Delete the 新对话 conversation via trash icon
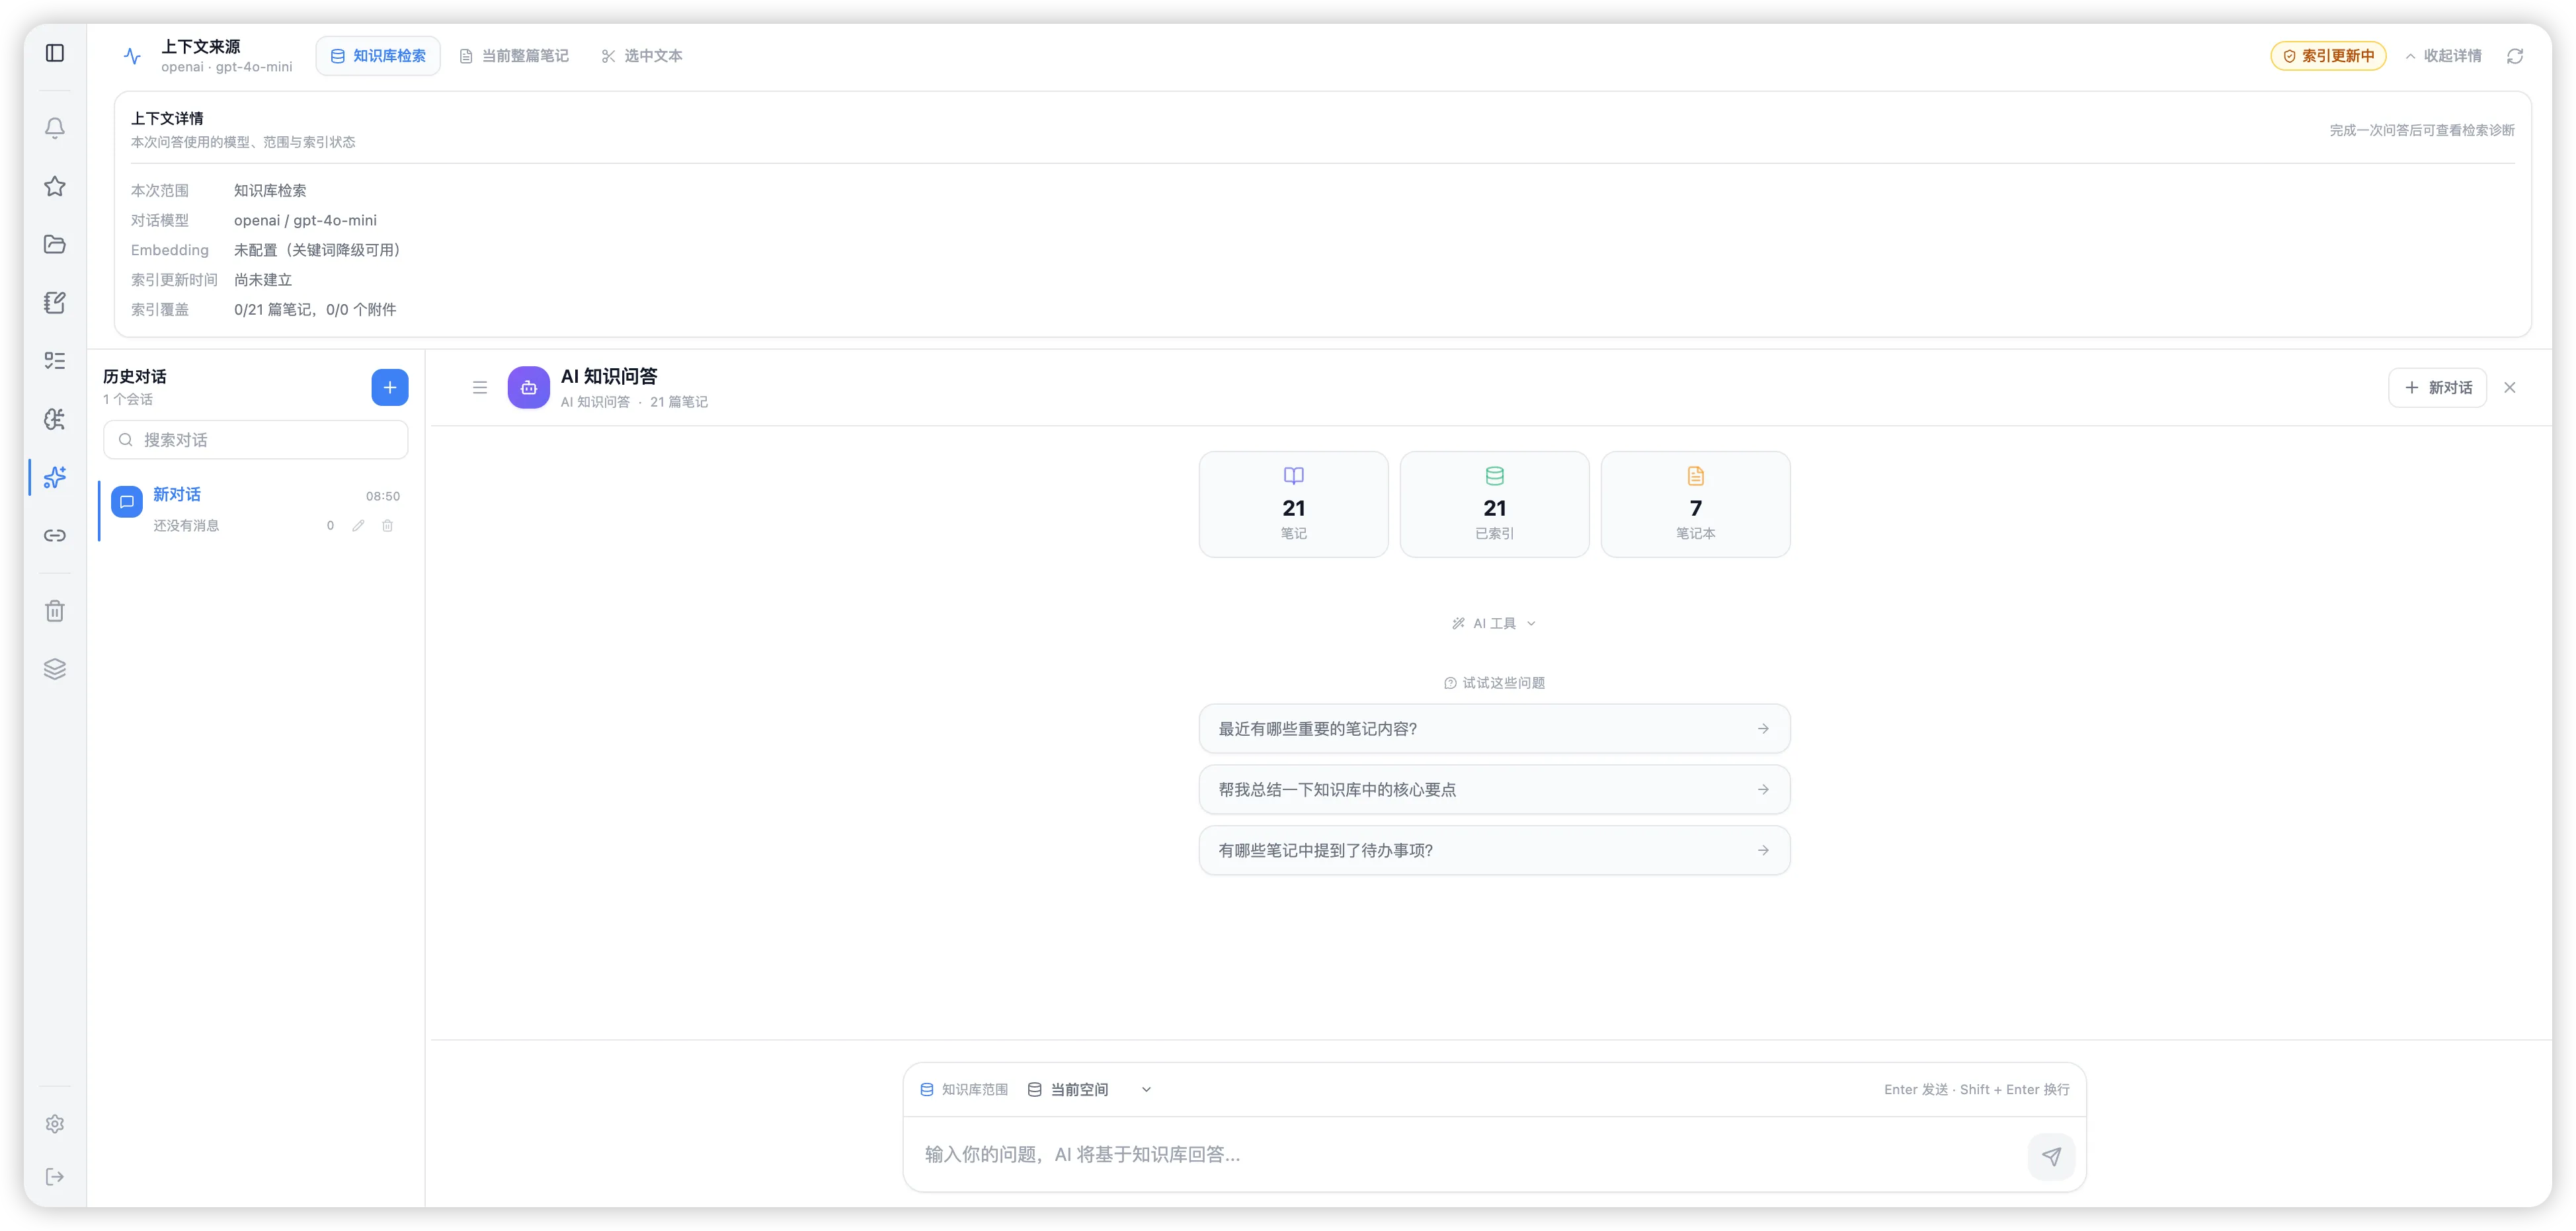Viewport: 2576px width, 1231px height. click(x=387, y=526)
